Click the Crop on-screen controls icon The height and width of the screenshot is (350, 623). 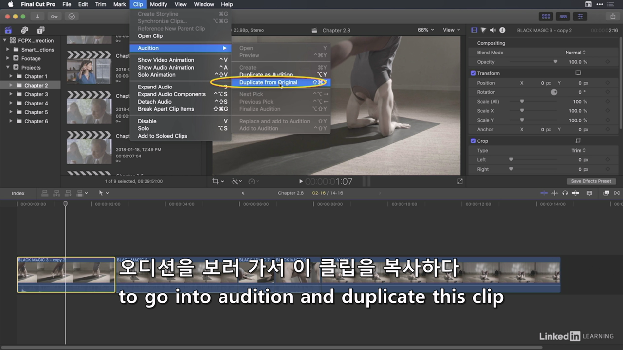[x=578, y=141]
